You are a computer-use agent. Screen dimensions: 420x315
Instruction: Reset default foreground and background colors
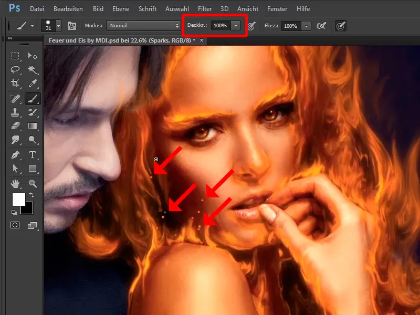coord(14,213)
